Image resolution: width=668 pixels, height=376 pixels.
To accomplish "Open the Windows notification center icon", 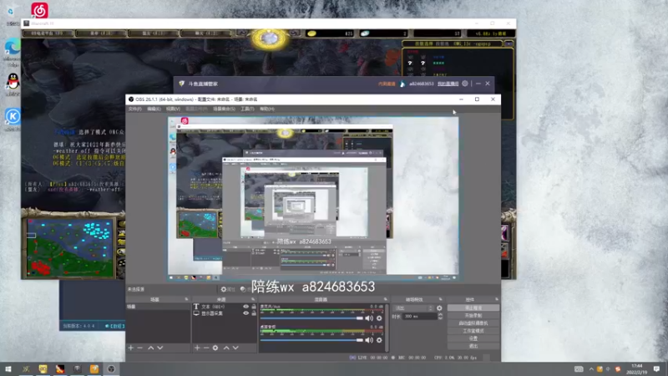I will coord(656,369).
